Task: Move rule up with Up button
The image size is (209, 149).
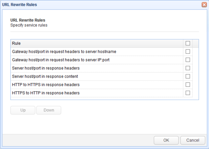Action: point(23,110)
